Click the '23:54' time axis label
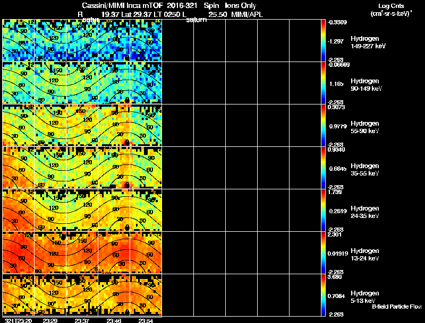The height and width of the screenshot is (323, 425). click(146, 320)
